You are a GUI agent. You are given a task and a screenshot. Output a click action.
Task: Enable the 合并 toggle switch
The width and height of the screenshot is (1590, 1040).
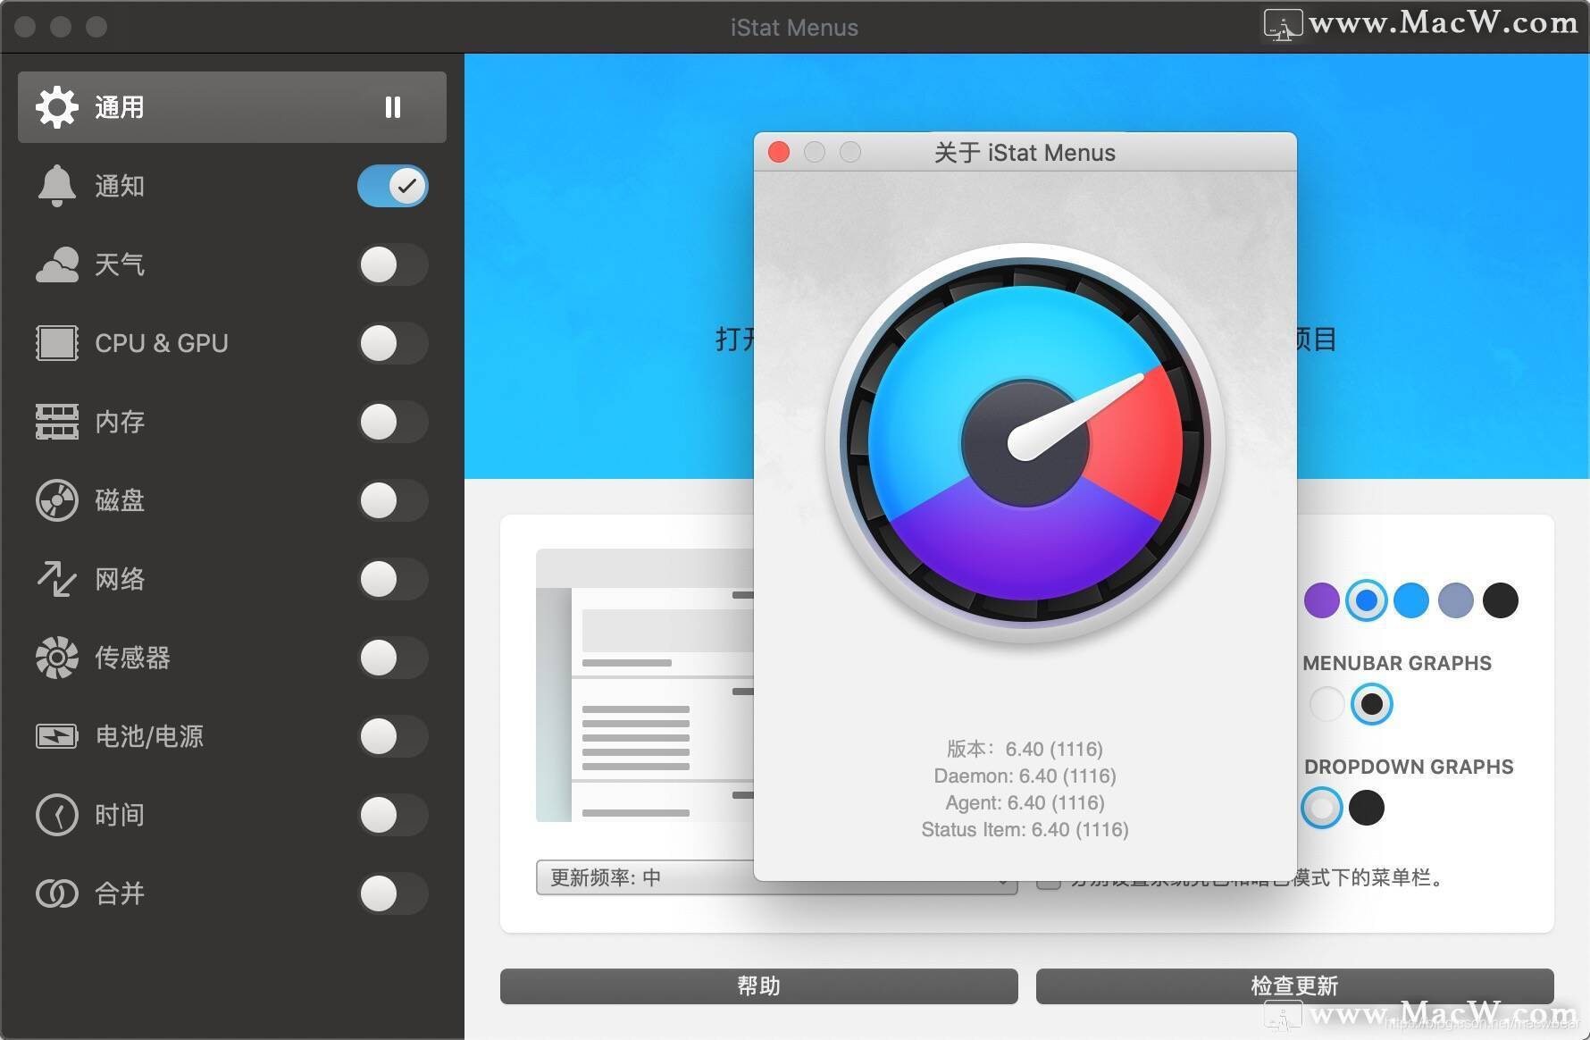pos(393,893)
